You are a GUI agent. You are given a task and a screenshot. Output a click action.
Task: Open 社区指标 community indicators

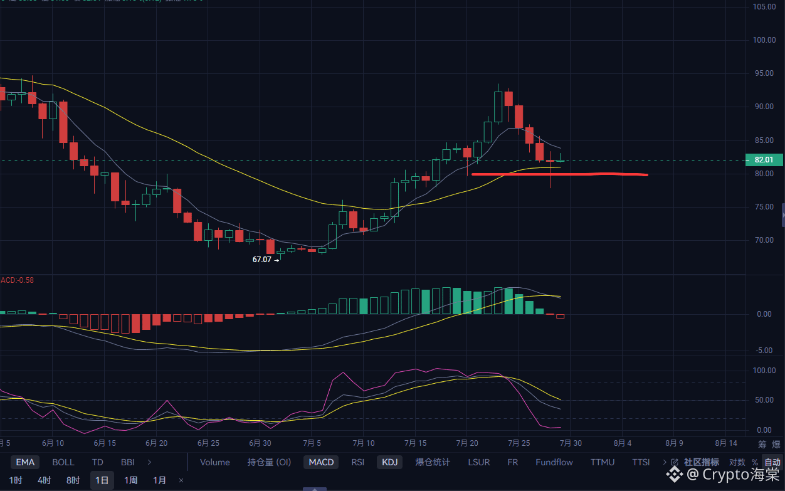[x=702, y=462]
